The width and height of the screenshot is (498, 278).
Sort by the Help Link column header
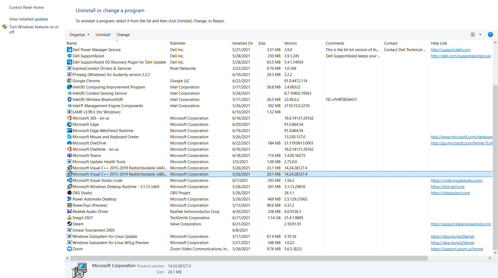[x=461, y=43]
